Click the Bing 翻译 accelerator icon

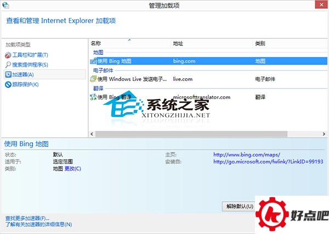(93, 97)
